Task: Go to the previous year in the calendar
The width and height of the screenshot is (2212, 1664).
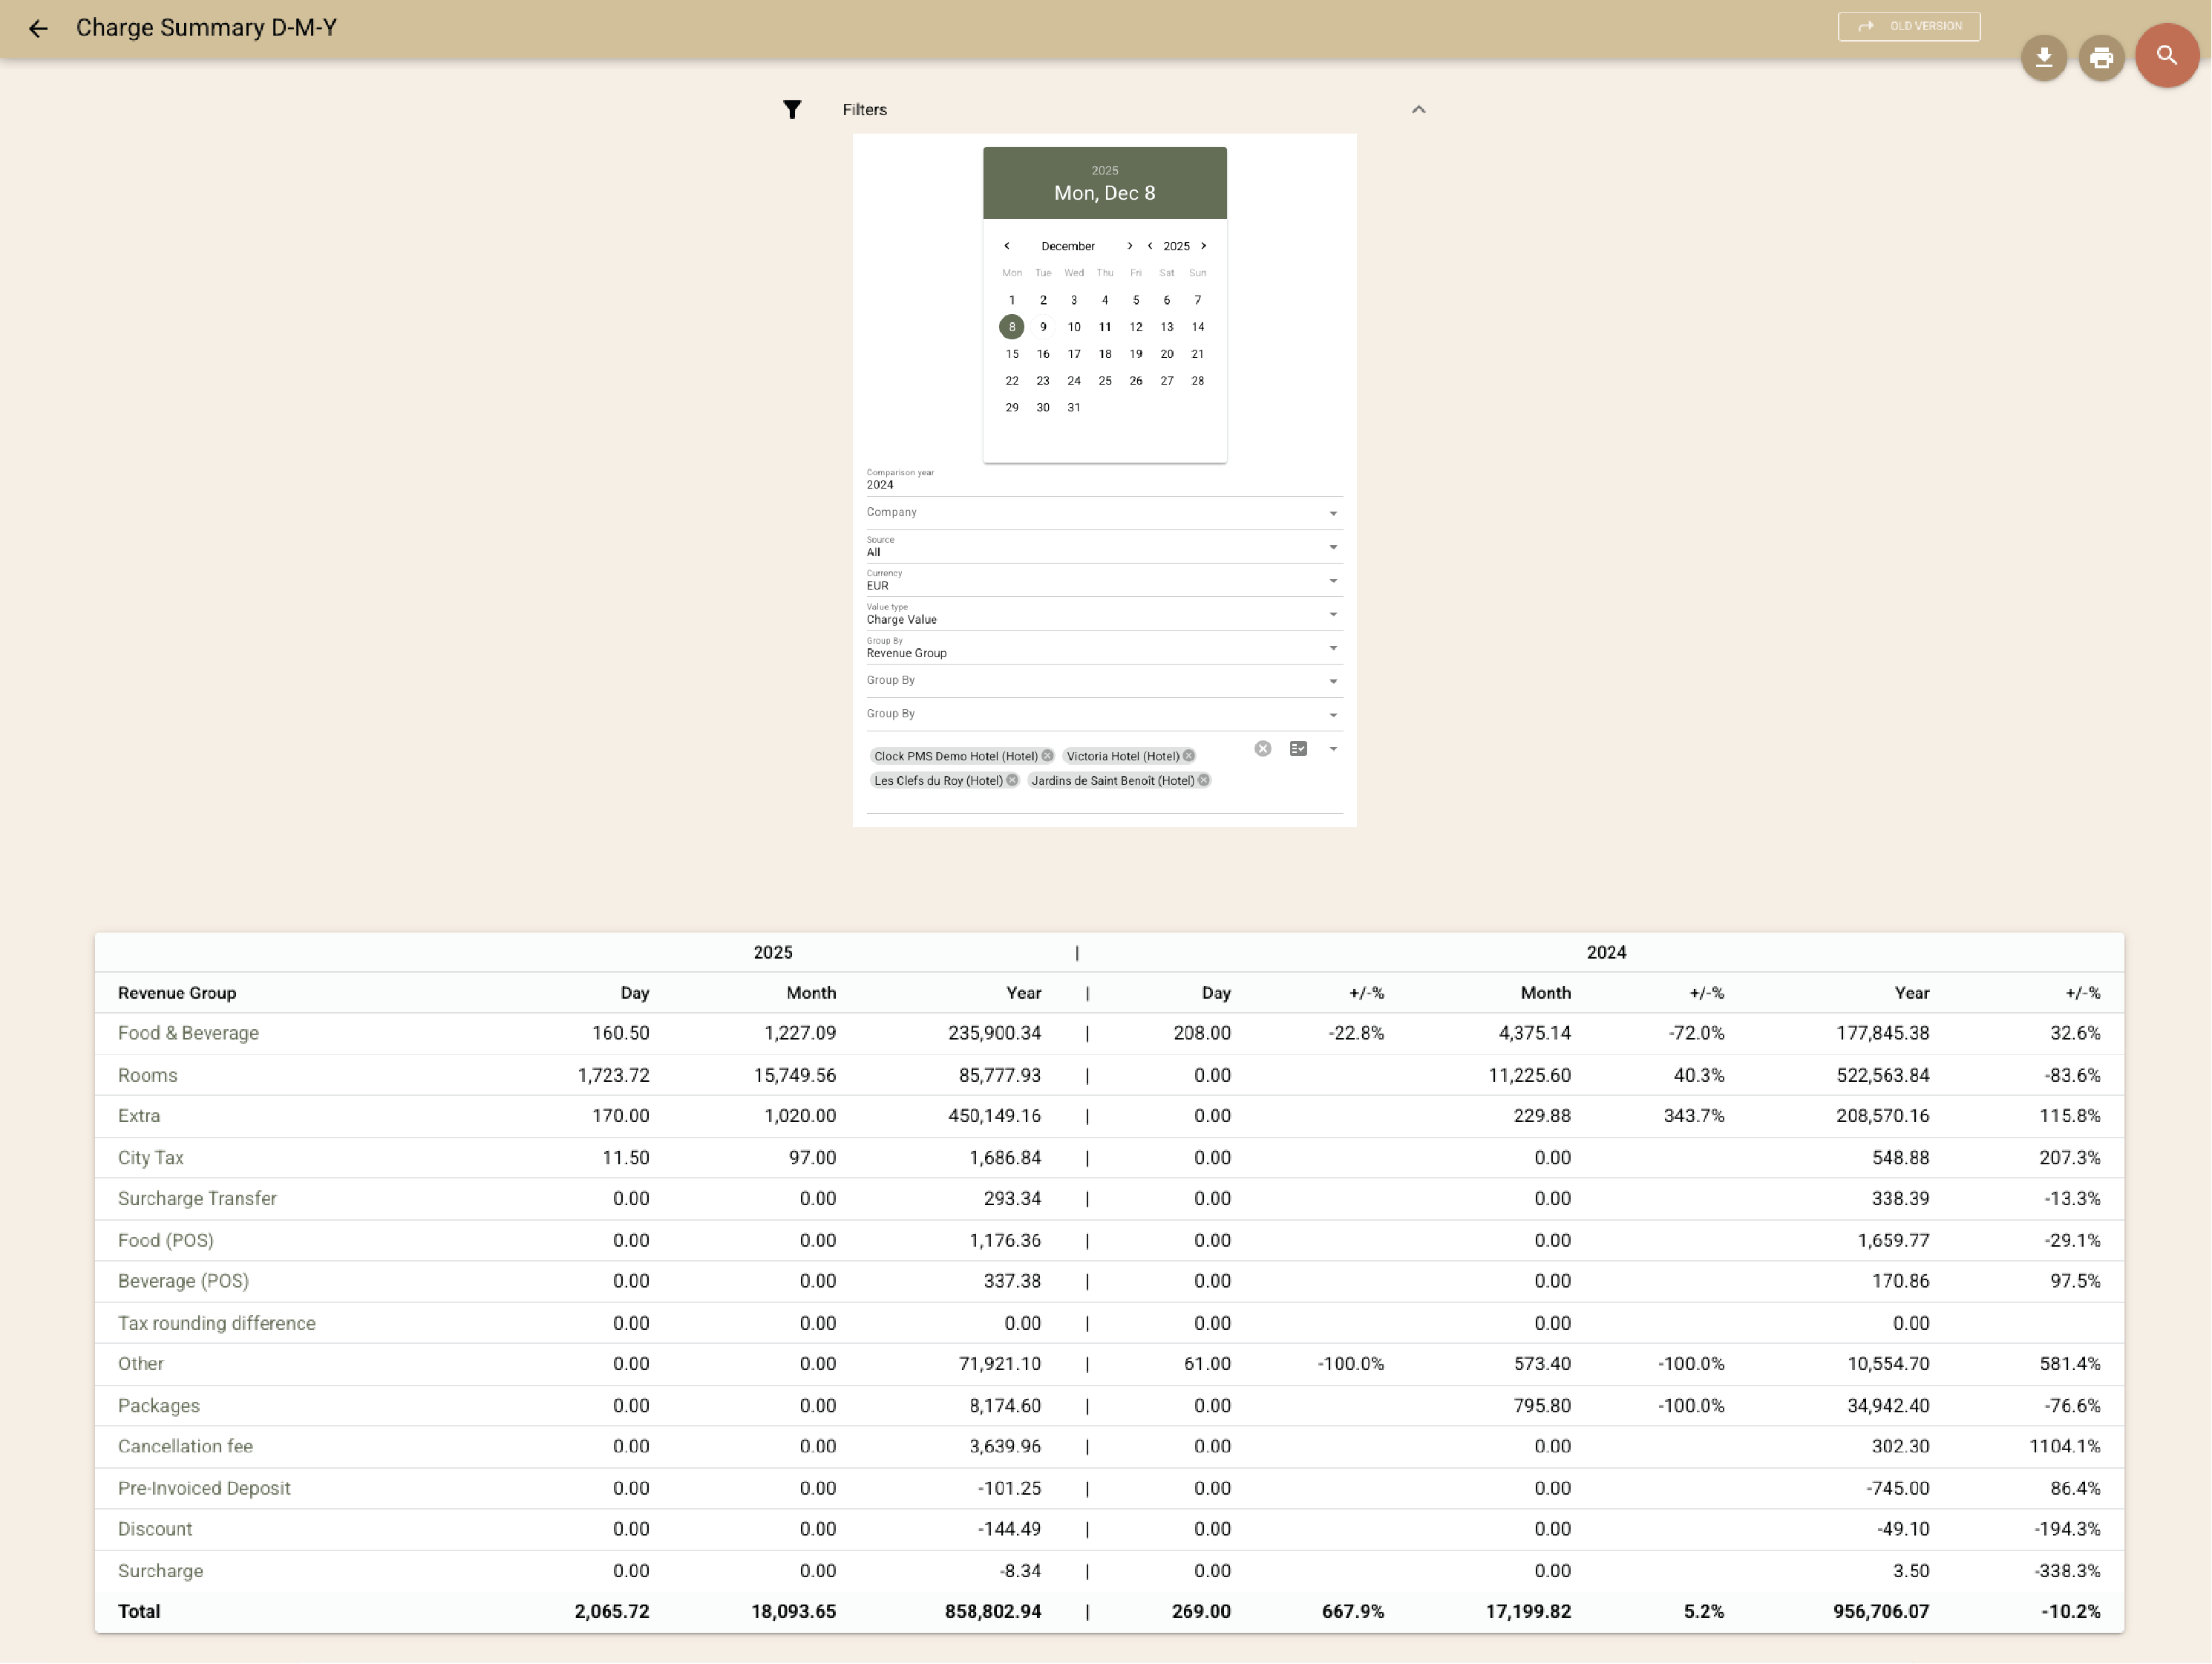Action: pos(1149,245)
